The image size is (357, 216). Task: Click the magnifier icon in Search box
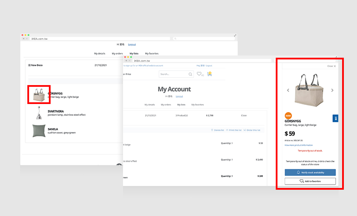[190, 74]
